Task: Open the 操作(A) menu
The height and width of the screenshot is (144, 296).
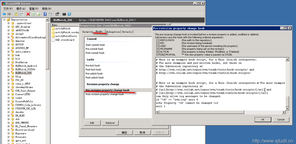Action: [x=21, y=9]
